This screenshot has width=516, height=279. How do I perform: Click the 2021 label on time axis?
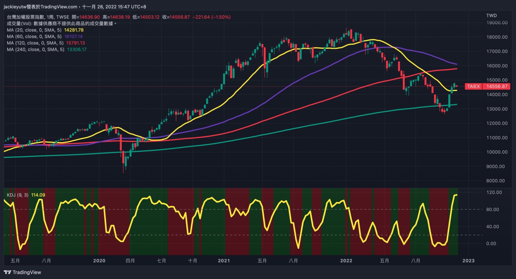[x=224, y=261]
